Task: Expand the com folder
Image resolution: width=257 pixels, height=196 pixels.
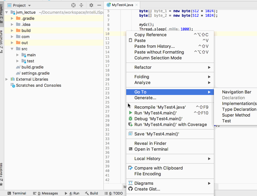Action: coord(12,37)
